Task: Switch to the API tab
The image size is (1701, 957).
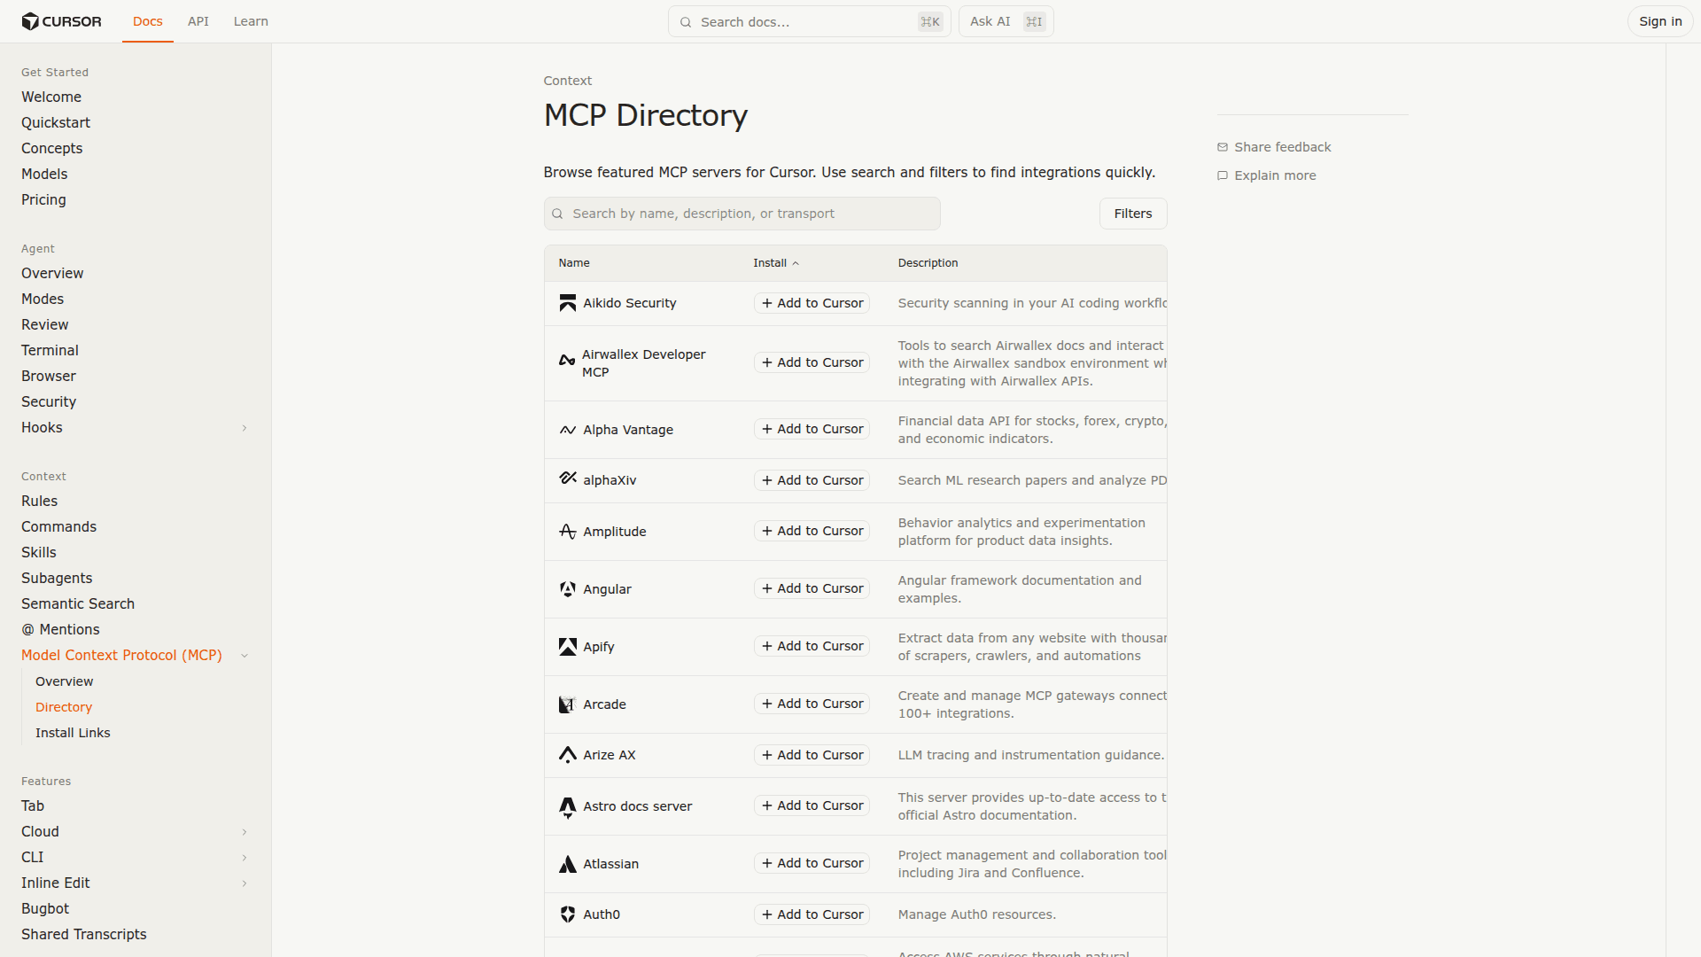Action: 198,20
